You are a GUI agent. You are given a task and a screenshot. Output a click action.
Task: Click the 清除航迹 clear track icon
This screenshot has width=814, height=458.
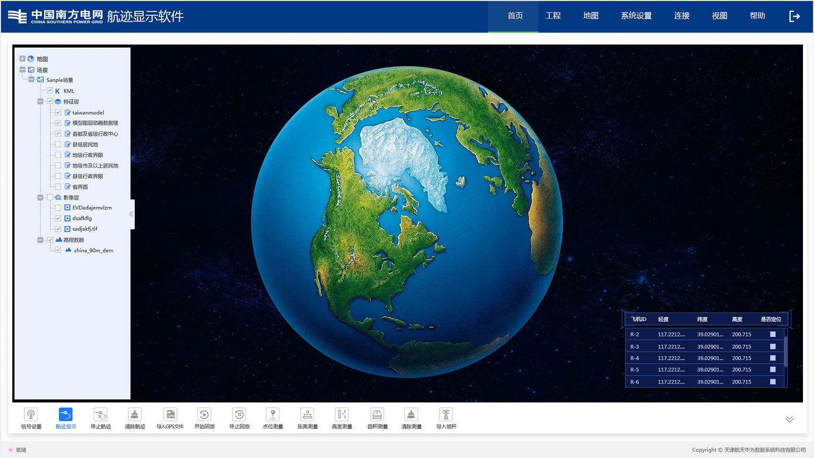[x=135, y=414]
